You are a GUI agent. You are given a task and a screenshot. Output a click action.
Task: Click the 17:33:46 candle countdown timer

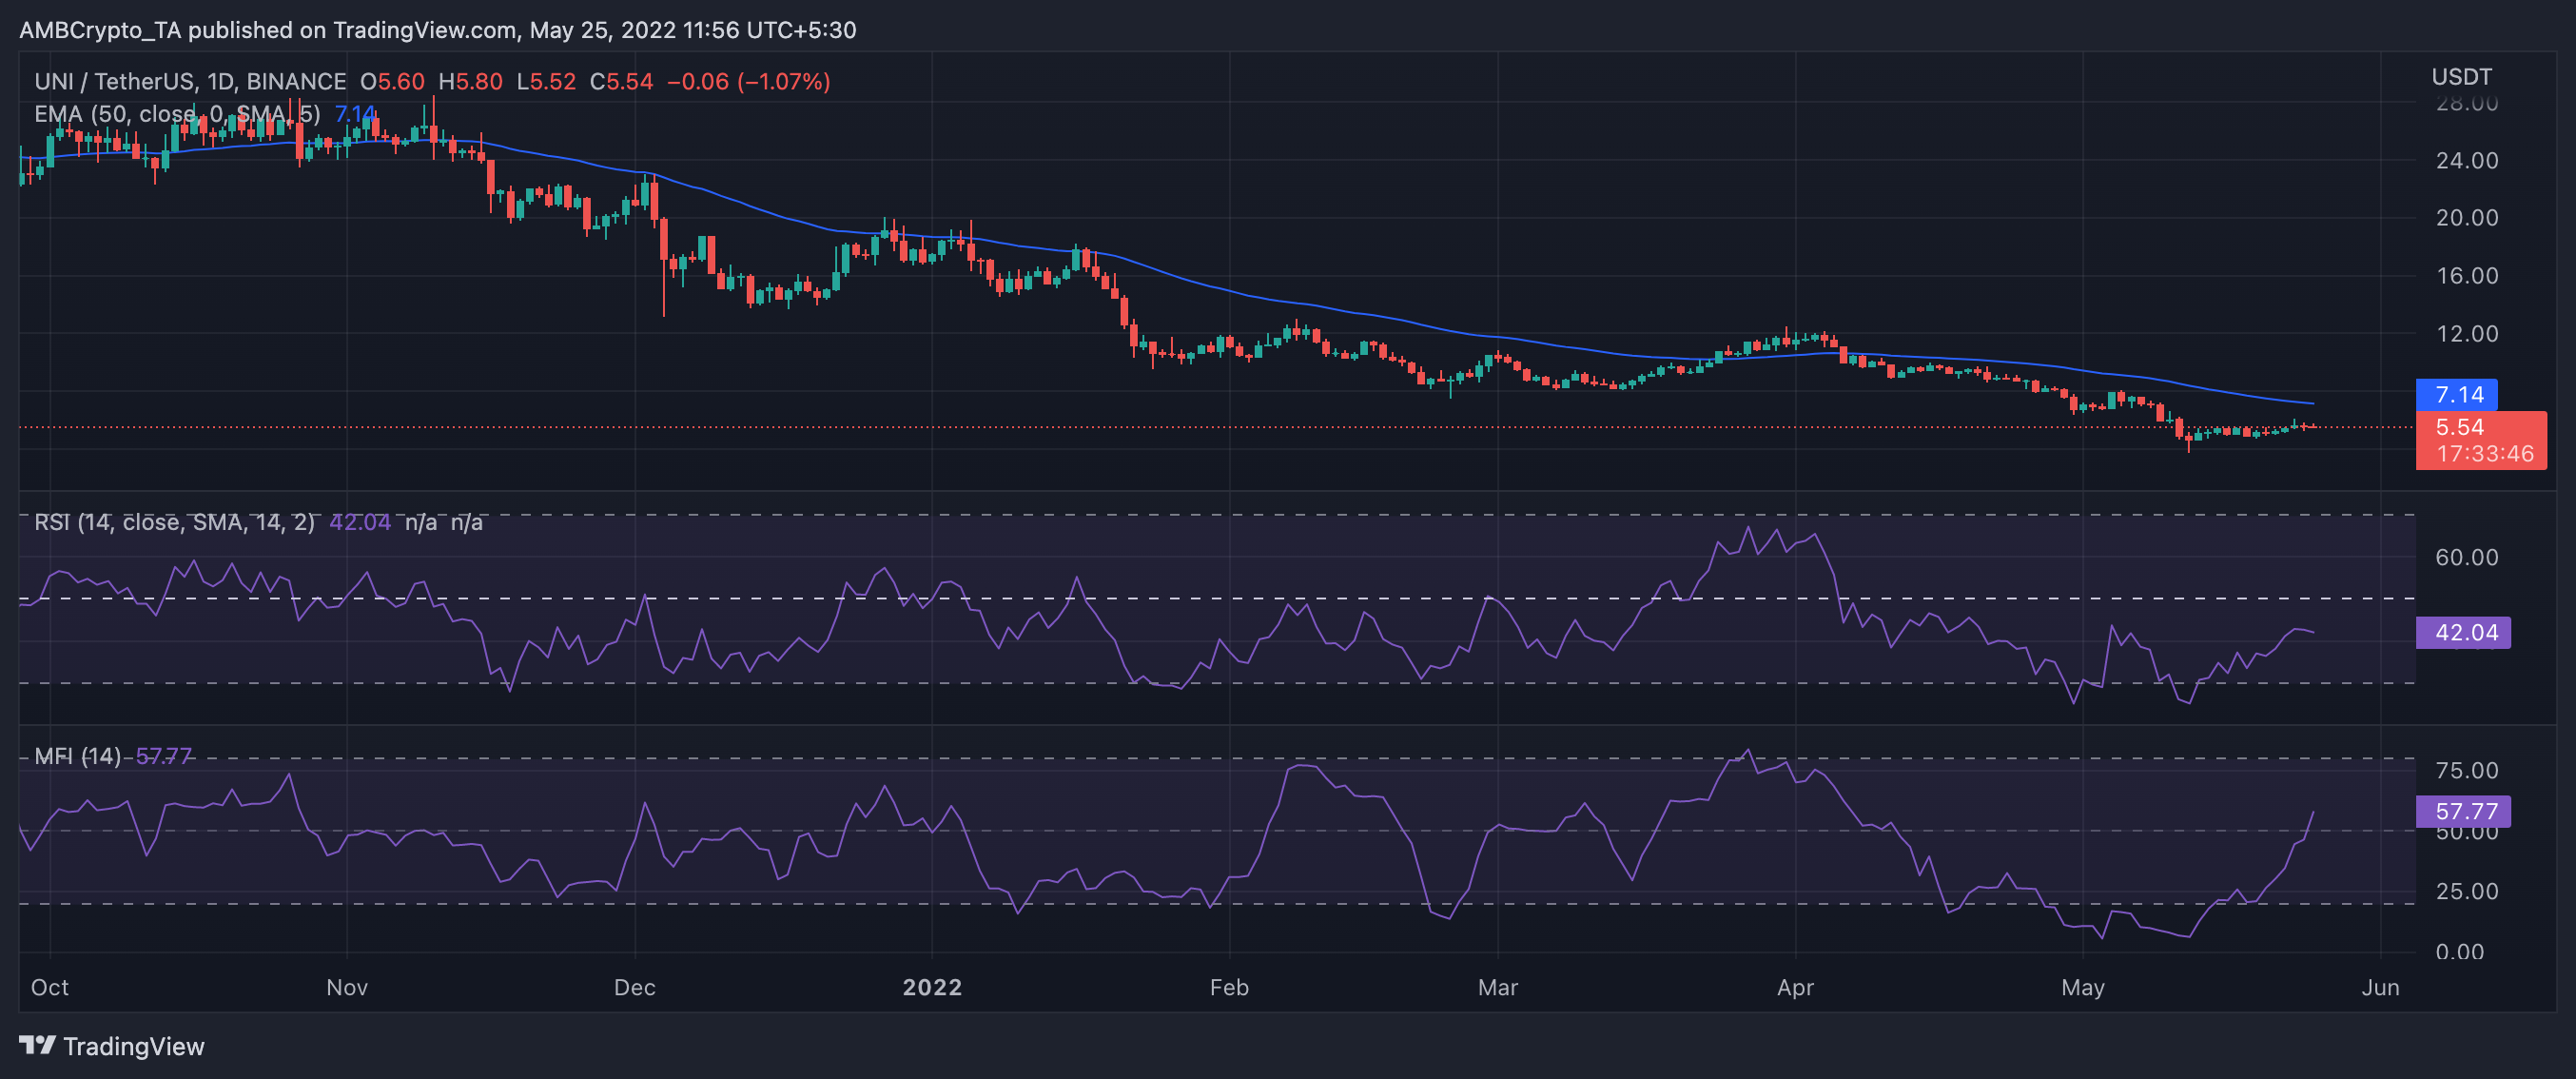[2484, 454]
